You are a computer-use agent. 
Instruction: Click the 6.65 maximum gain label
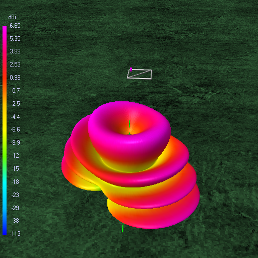click(x=15, y=26)
